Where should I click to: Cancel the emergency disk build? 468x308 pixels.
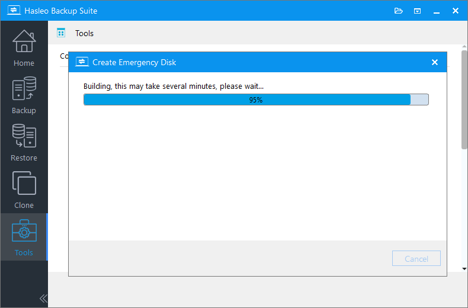(x=416, y=258)
